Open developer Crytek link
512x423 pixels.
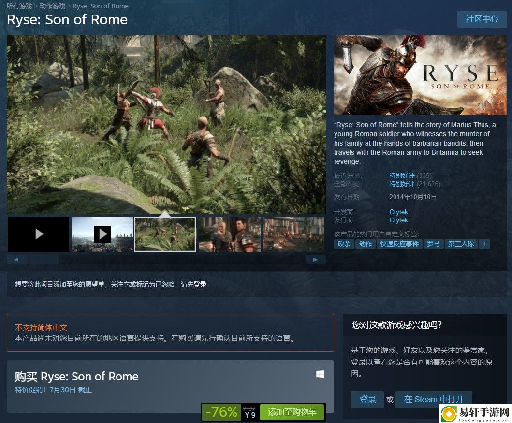coord(398,212)
